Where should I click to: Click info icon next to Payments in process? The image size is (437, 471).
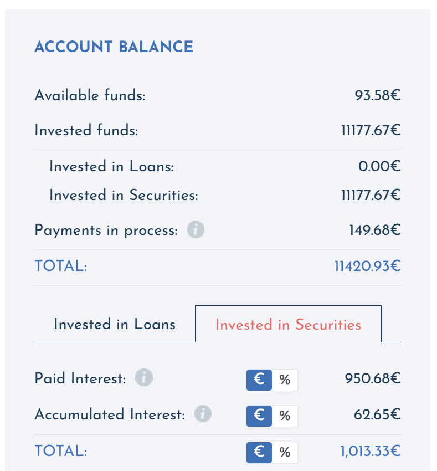pos(196,230)
